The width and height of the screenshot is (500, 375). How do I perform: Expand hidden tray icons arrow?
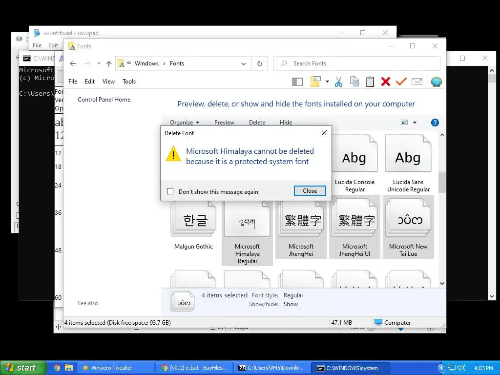441,368
